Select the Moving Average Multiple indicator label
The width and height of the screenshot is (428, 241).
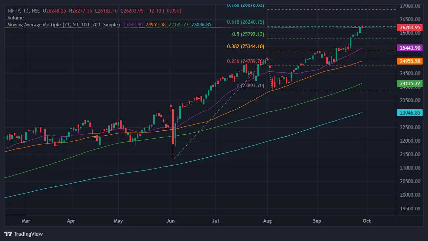click(x=64, y=24)
